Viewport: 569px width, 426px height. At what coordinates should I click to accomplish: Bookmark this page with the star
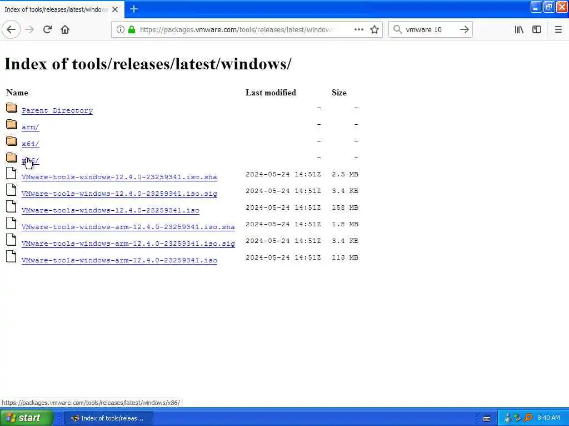click(x=375, y=30)
